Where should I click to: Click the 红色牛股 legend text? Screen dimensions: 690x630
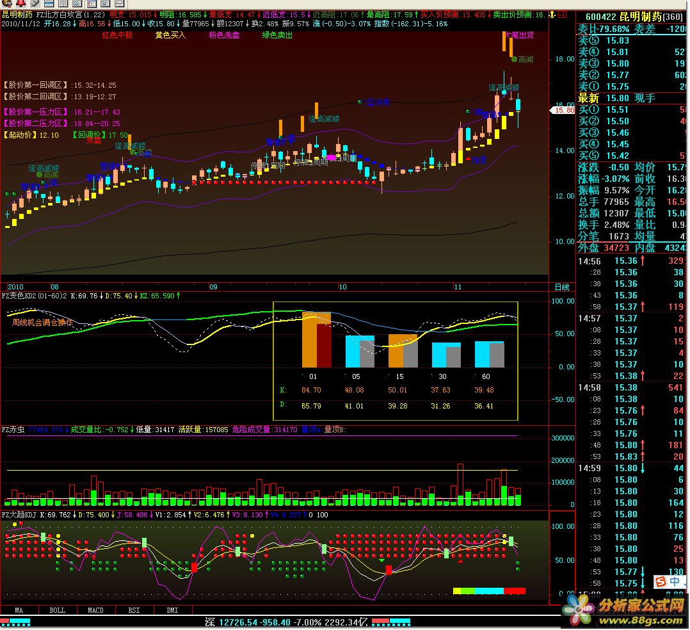tap(117, 35)
